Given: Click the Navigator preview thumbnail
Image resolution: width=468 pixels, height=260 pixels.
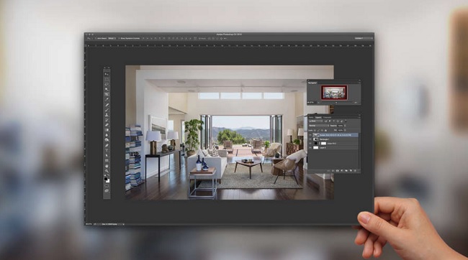Looking at the screenshot, I should tap(334, 93).
